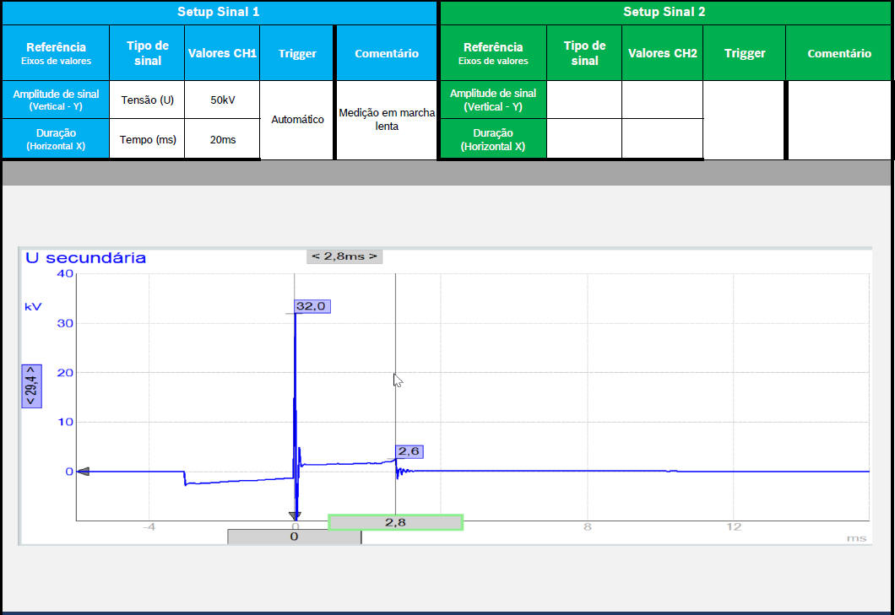Click the zero-level arrow marker on left axis
Image resolution: width=895 pixels, height=615 pixels.
click(x=82, y=472)
